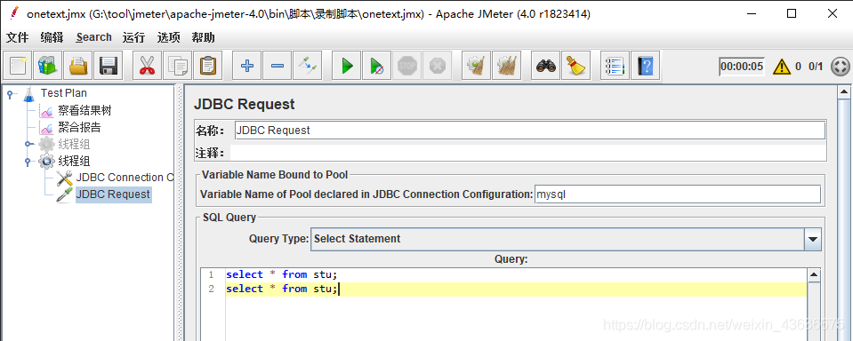853x341 pixels.
Task: Copy selected element using Copy icon
Action: coord(177,67)
